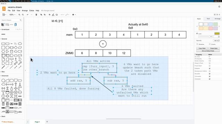Image resolution: width=222 pixels, height=124 pixels.
Task: Expand the Misc shapes section
Action: click(x=3, y=72)
